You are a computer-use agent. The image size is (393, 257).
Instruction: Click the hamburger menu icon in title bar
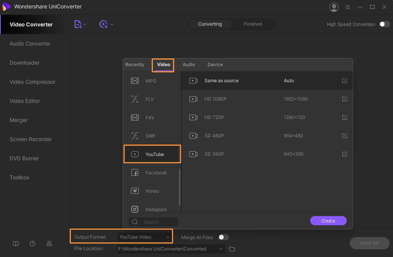(348, 7)
